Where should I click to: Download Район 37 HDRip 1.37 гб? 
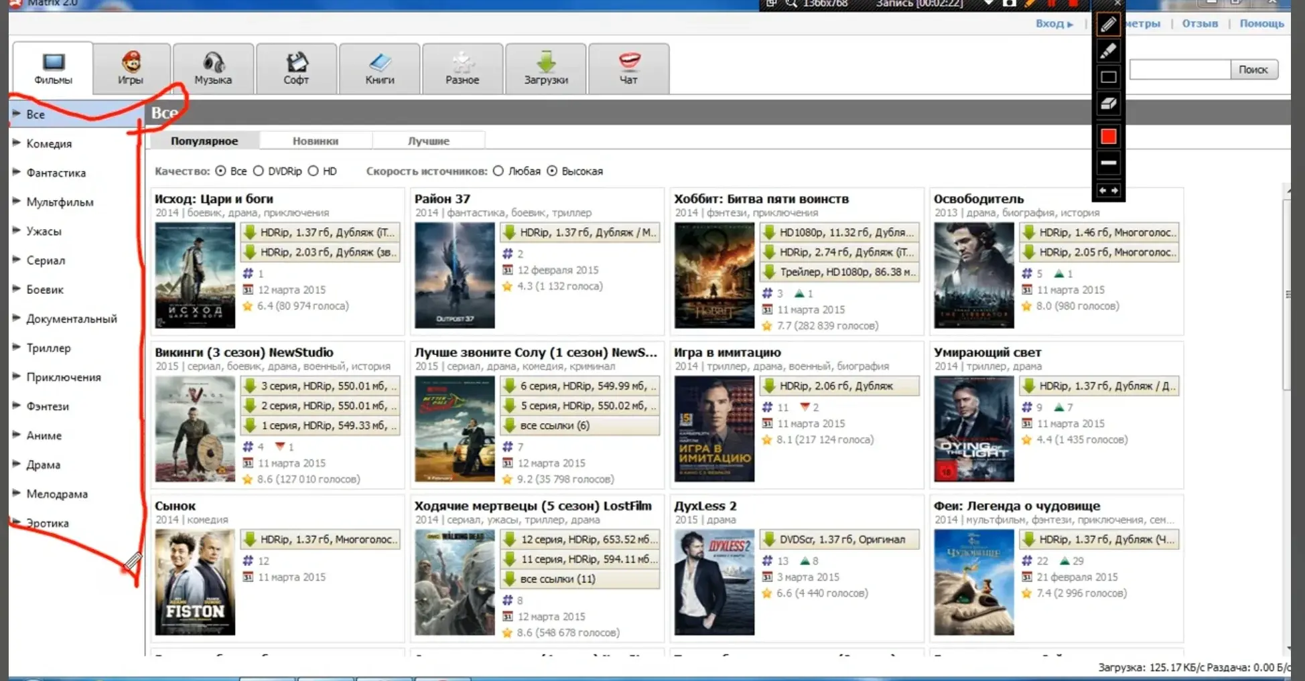pyautogui.click(x=580, y=232)
